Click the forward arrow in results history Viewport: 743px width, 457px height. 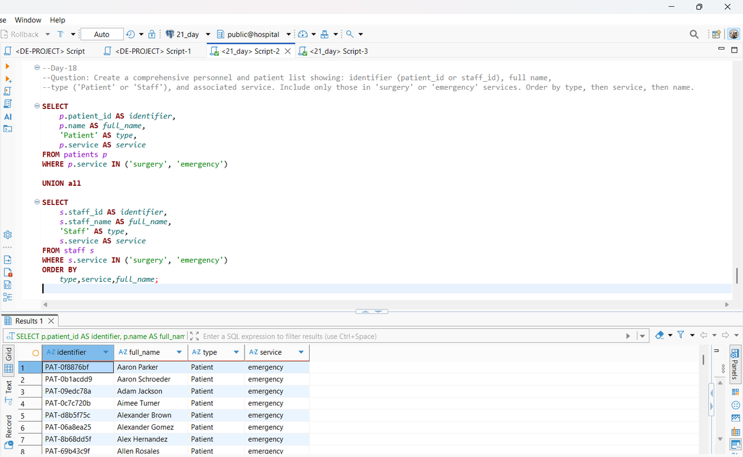(726, 335)
